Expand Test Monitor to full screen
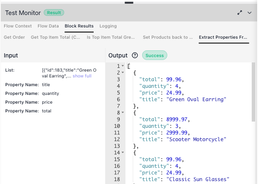This screenshot has width=258, height=184. click(x=240, y=12)
